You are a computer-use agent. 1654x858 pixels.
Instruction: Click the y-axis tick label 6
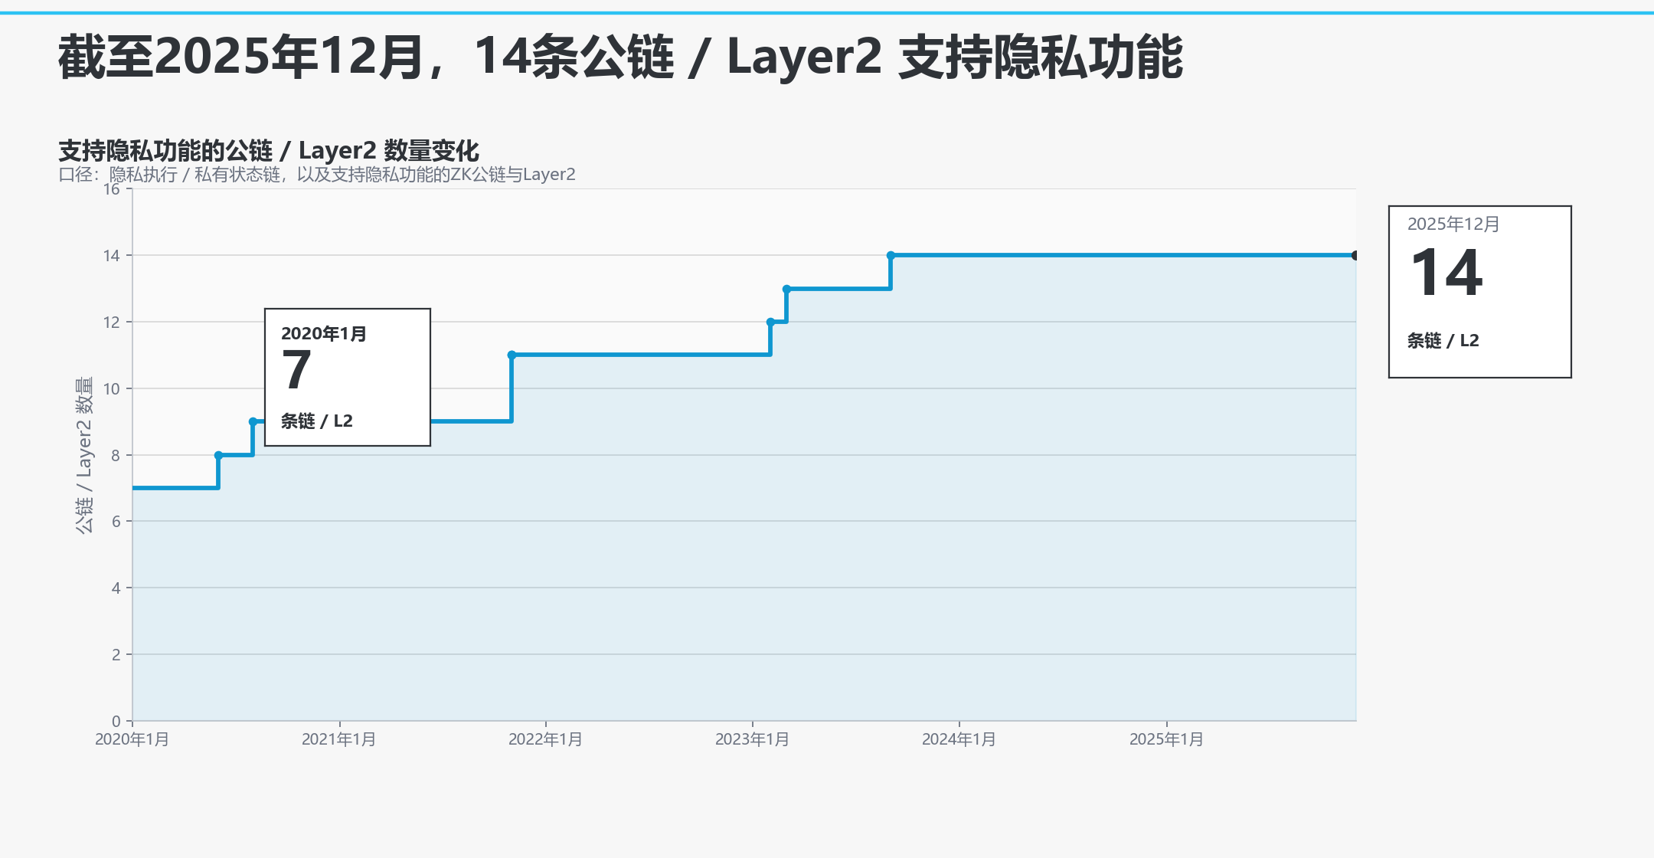tap(116, 522)
